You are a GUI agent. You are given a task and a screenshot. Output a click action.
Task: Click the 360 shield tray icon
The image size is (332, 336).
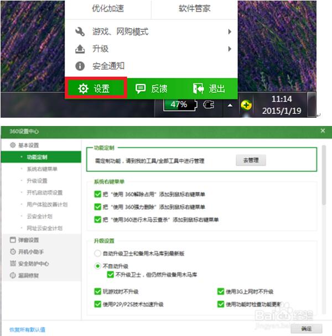[x=246, y=105]
